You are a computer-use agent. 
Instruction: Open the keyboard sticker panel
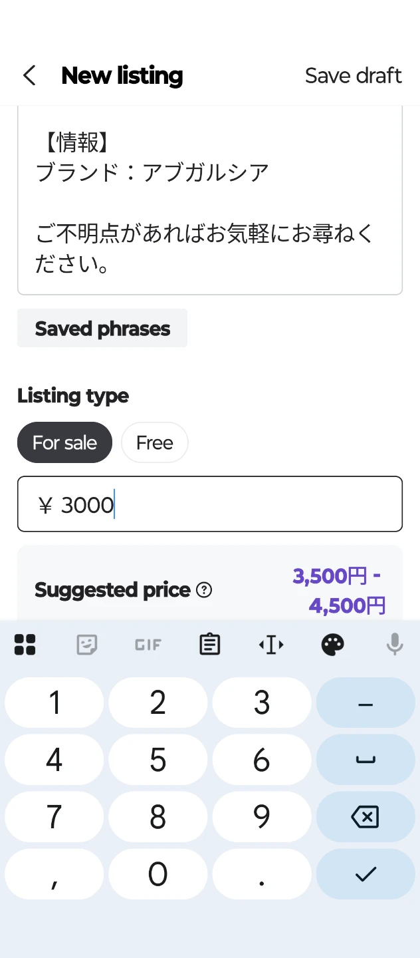click(x=86, y=644)
